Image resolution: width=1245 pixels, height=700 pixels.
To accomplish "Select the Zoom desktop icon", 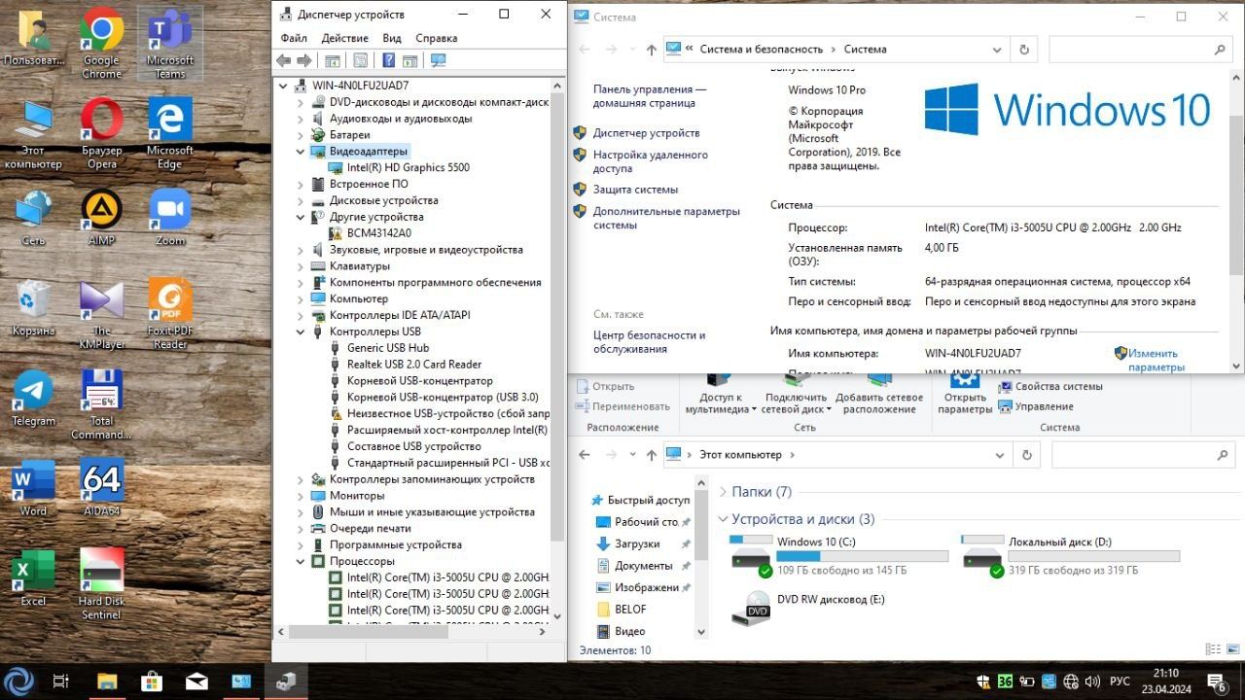I will click(170, 217).
